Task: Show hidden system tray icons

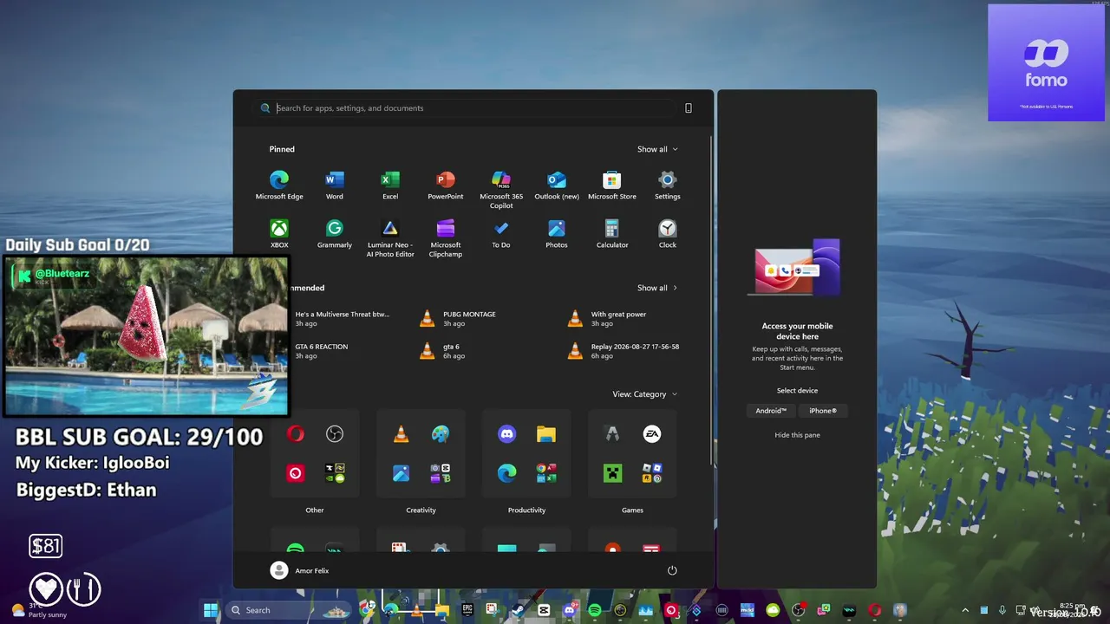Action: point(965,610)
